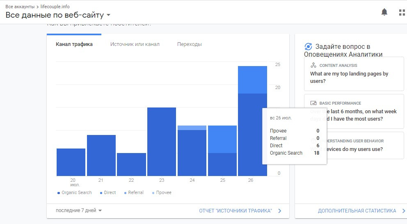The width and height of the screenshot is (407, 224).
Task: Click the Analytics Intelligence swirl icon
Action: (309, 47)
